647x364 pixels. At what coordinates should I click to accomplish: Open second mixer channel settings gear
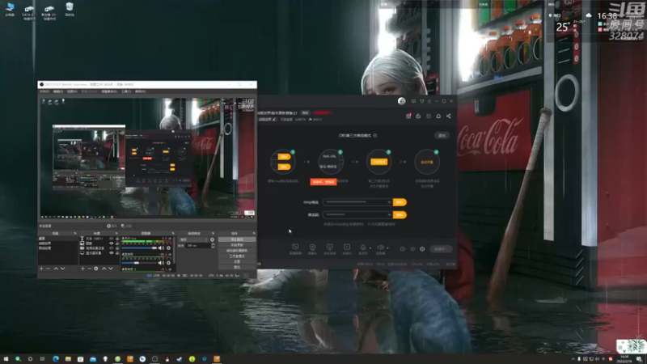(x=168, y=263)
